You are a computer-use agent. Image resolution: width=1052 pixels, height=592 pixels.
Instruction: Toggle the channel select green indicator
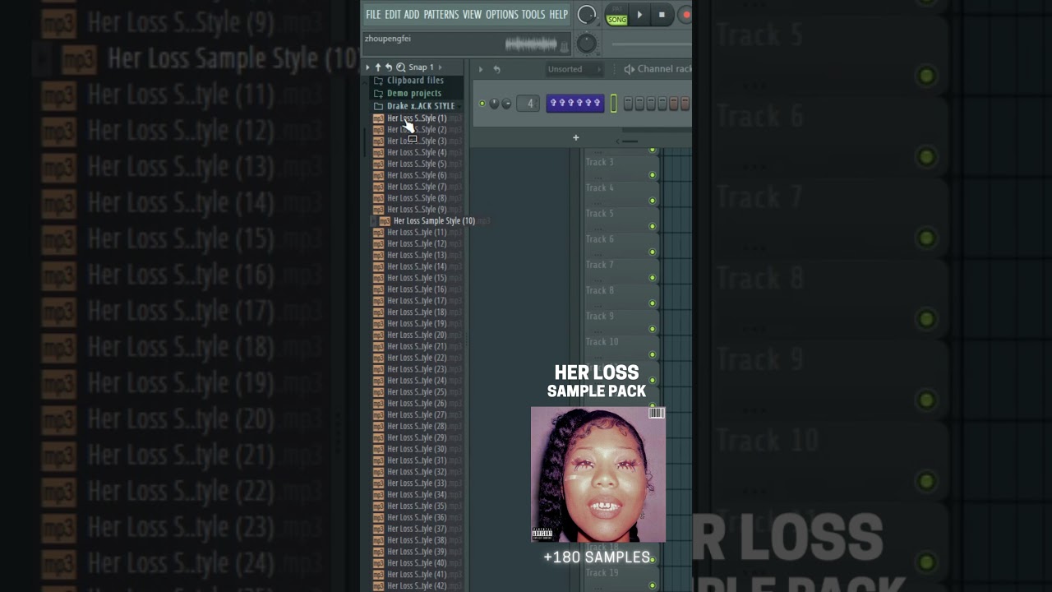click(613, 104)
